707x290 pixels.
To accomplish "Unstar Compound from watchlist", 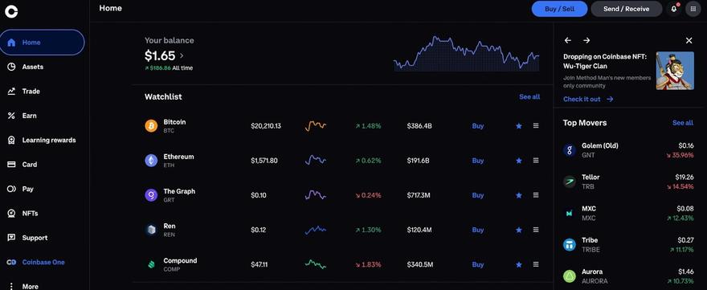I will (x=519, y=265).
